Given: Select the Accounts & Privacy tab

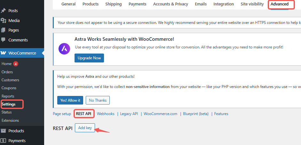Looking at the screenshot, I should pos(170,4).
